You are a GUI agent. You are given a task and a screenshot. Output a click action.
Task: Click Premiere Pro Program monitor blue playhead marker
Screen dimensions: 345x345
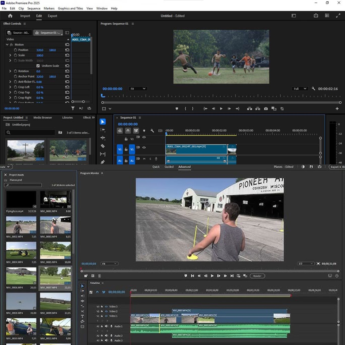coord(102,95)
